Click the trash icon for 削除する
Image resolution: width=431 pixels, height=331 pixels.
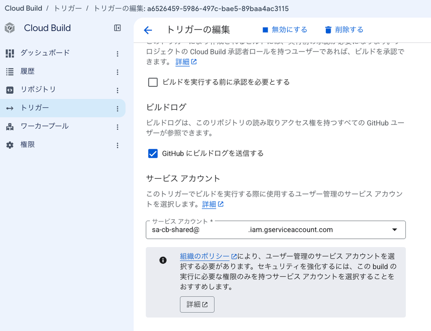[328, 30]
